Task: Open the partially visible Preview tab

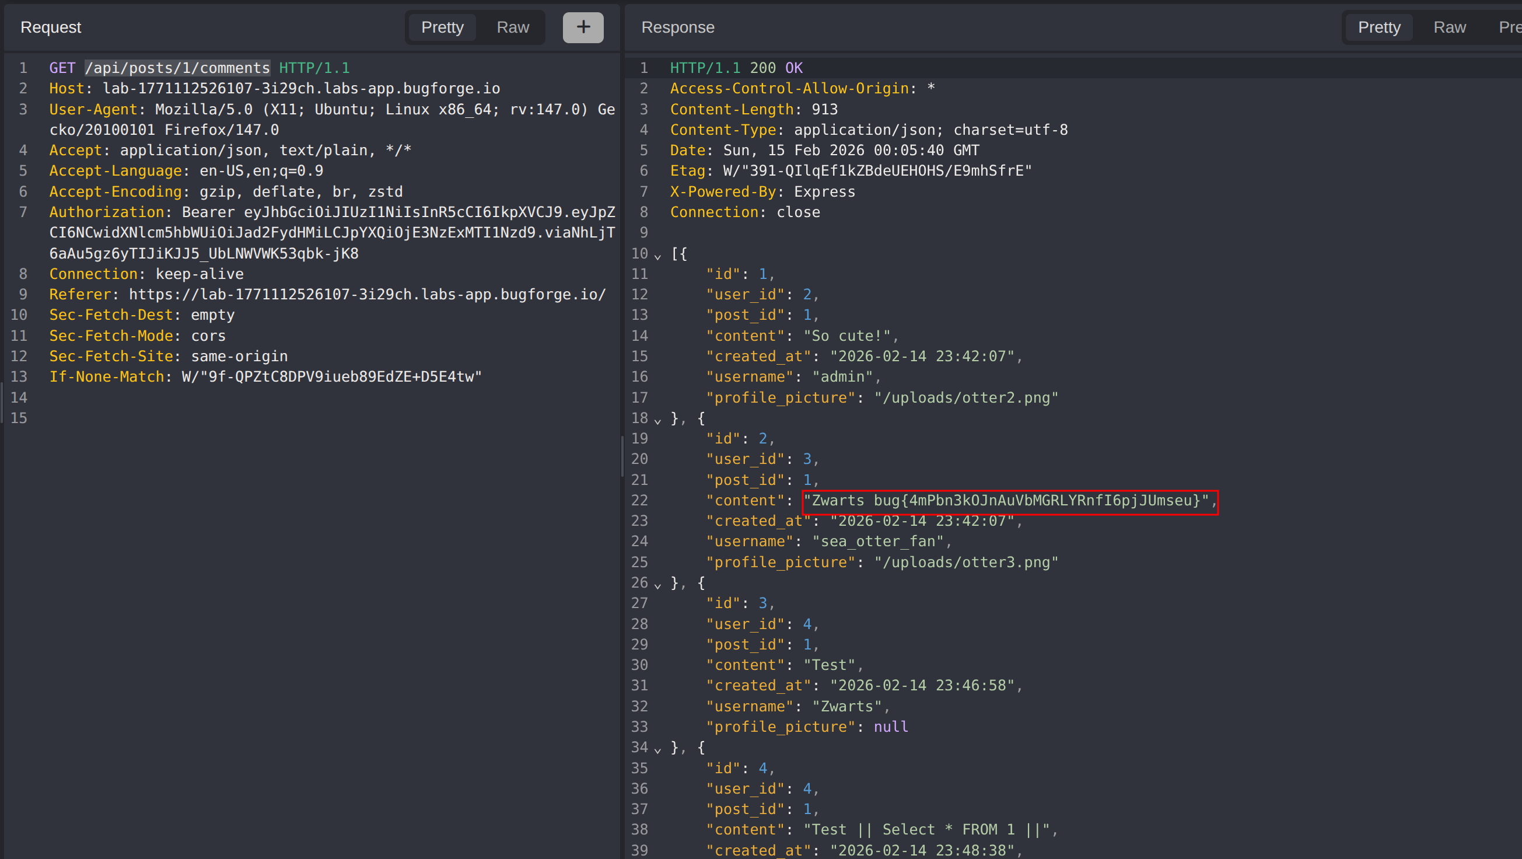Action: [1509, 27]
